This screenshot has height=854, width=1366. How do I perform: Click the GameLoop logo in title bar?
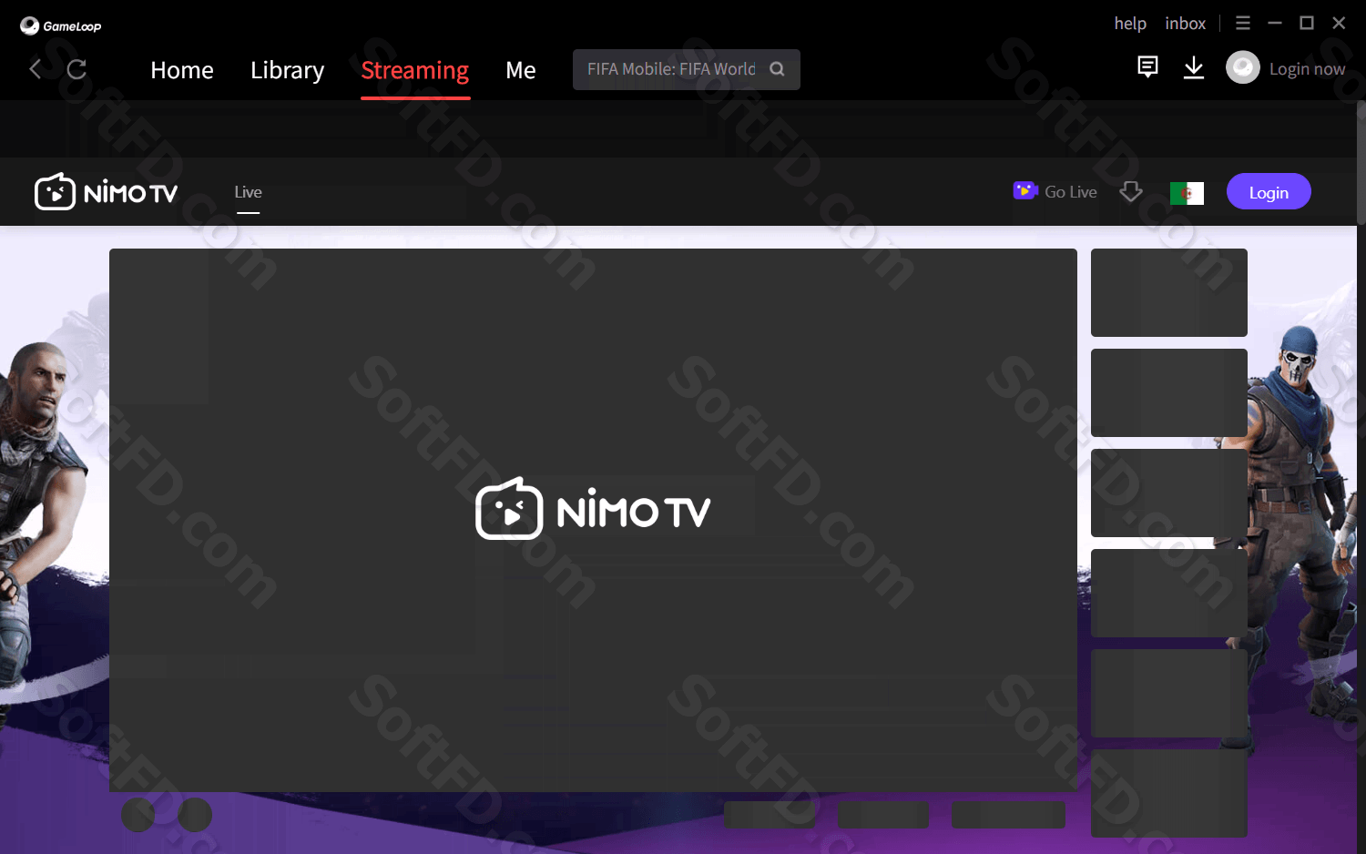click(60, 25)
